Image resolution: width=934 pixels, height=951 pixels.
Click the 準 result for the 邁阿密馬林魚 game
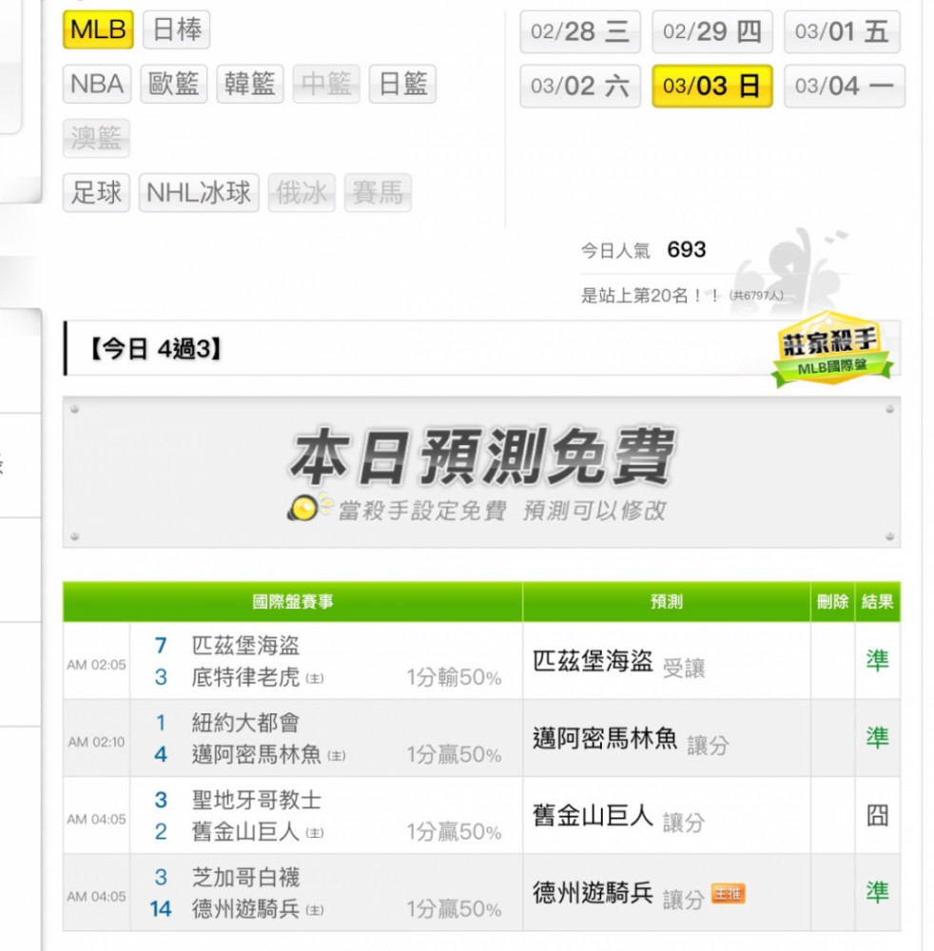pyautogui.click(x=878, y=738)
